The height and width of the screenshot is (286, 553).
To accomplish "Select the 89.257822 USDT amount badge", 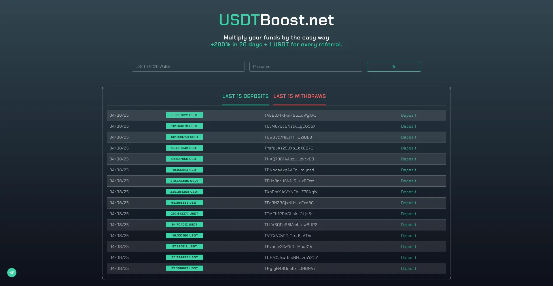I will [185, 115].
